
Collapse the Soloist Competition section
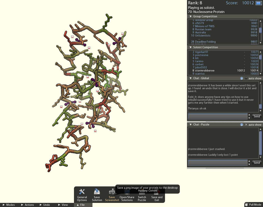[191, 47]
